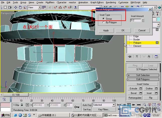Click OK in Inset Polygons dialog
The height and width of the screenshot is (118, 162).
click(x=123, y=30)
